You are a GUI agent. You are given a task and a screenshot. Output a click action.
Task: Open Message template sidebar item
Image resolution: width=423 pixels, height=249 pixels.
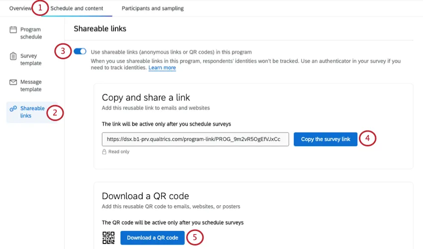point(31,86)
